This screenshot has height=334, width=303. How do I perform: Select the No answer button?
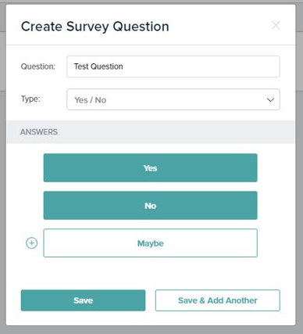[151, 206]
